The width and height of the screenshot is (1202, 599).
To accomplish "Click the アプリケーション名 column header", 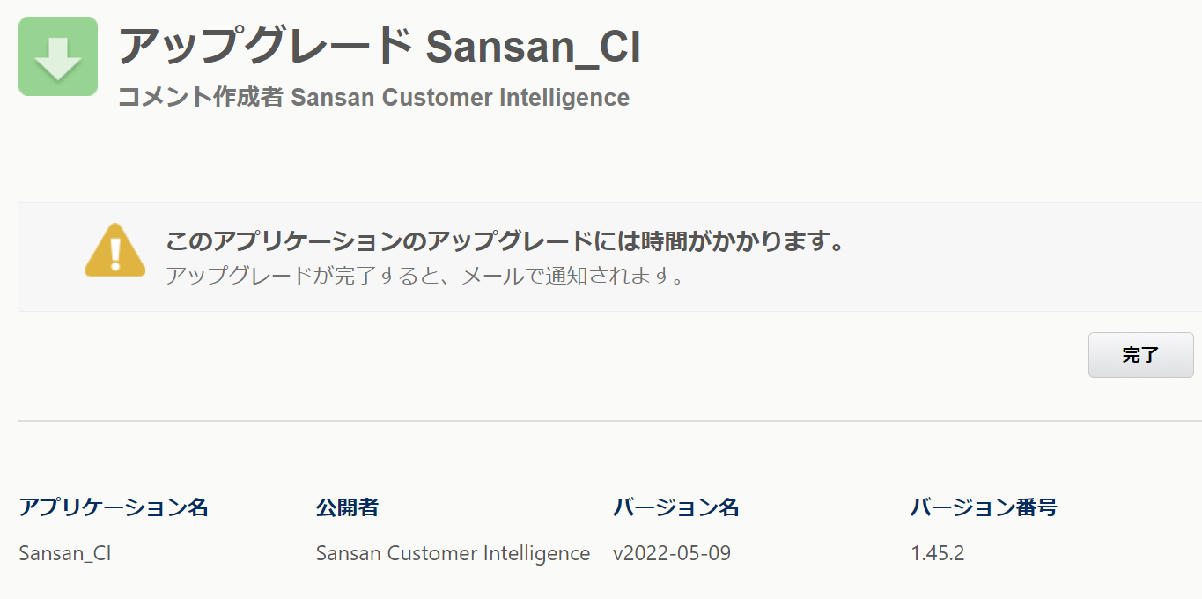I will click(114, 507).
